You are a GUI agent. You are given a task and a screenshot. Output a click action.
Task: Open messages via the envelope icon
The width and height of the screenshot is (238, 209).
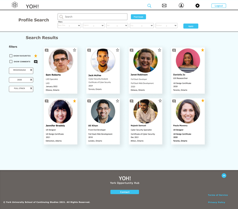164,5
